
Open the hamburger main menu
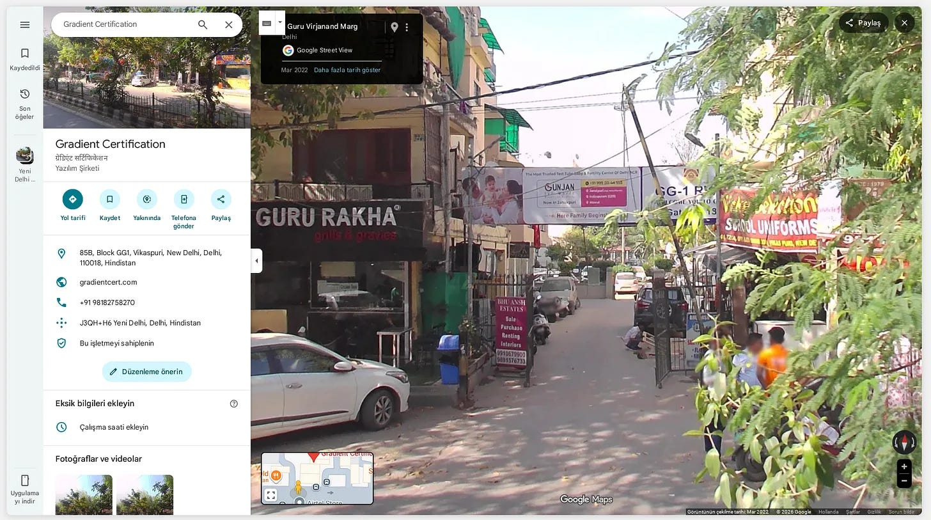click(x=25, y=24)
